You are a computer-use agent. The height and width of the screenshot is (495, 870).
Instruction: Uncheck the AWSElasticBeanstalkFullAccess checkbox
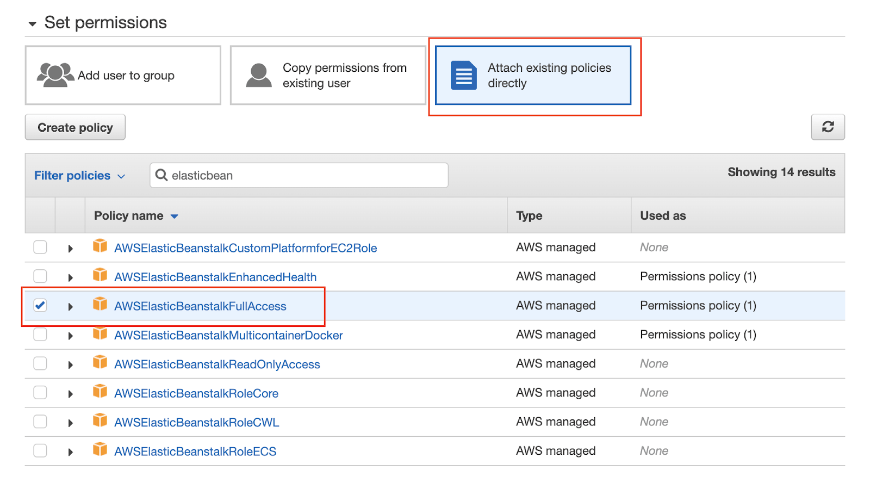pos(40,305)
